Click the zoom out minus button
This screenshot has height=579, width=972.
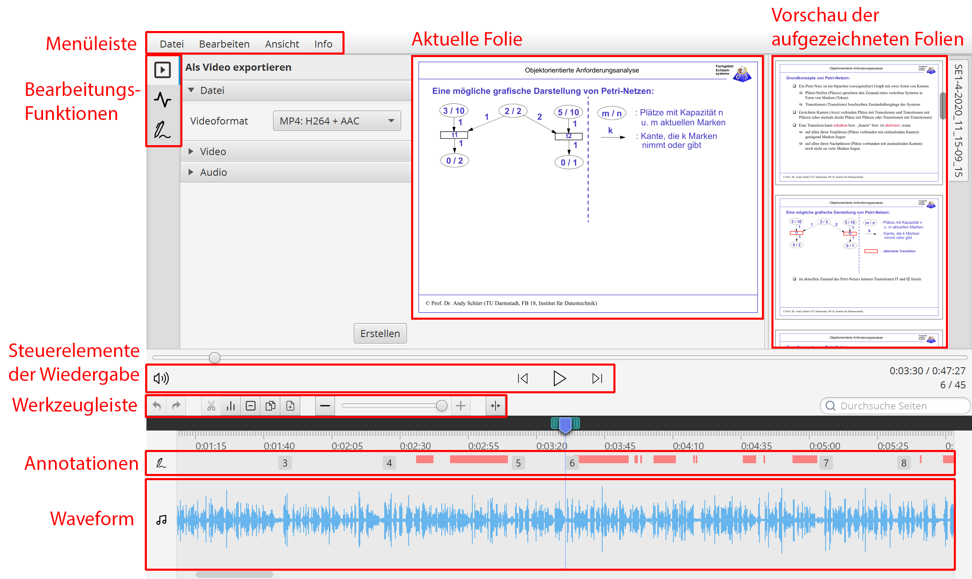click(325, 406)
